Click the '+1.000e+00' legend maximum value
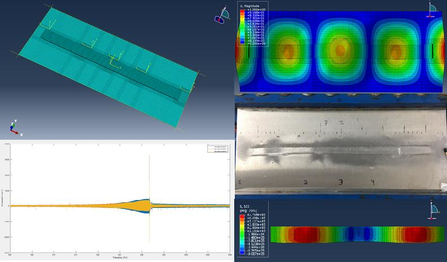 coord(256,10)
